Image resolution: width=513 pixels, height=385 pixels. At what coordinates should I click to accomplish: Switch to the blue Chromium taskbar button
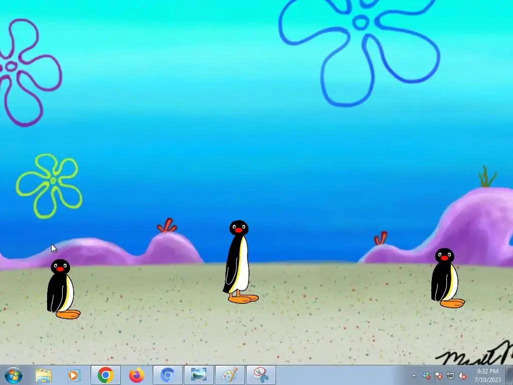tap(168, 375)
